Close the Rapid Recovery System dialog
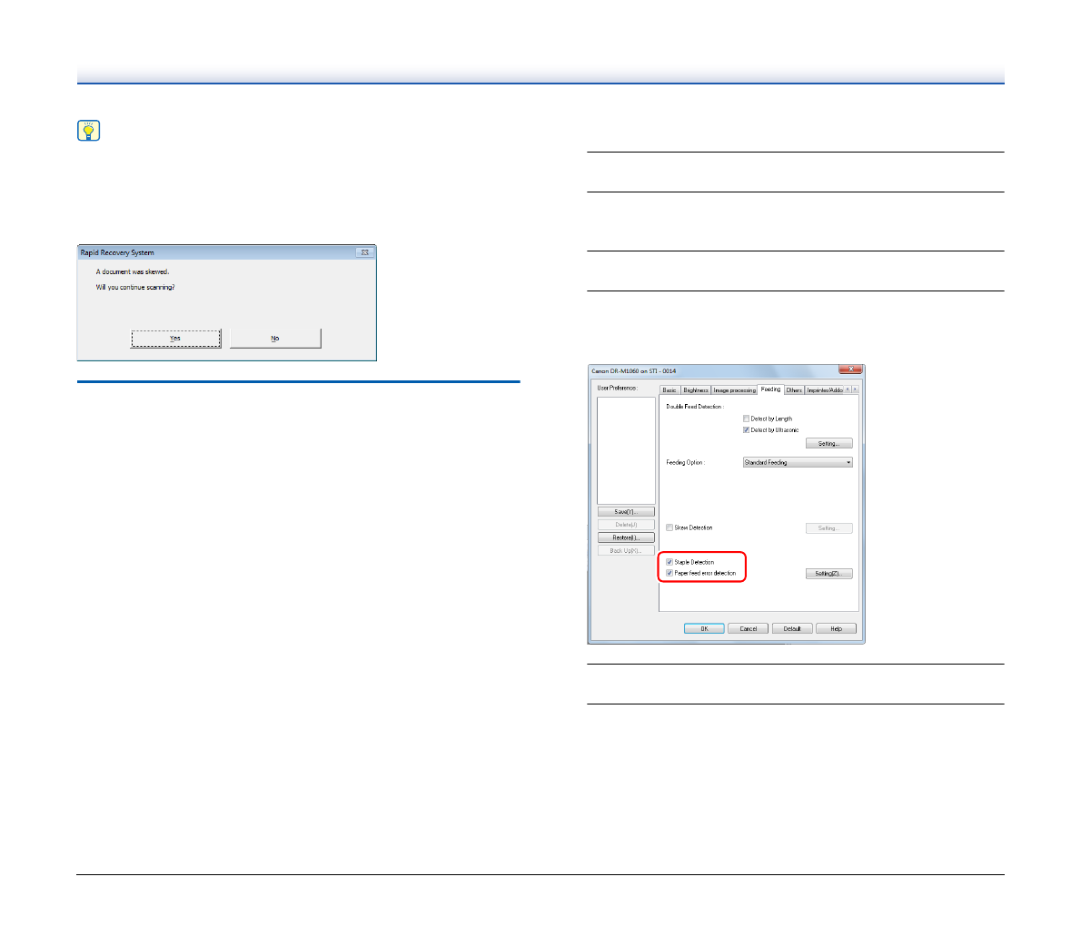This screenshot has height=926, width=1081. [x=364, y=252]
